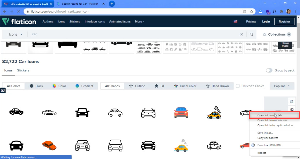Screen dimensions: 300x159
Task: Stop loading the page
Action: click(x=19, y=11)
